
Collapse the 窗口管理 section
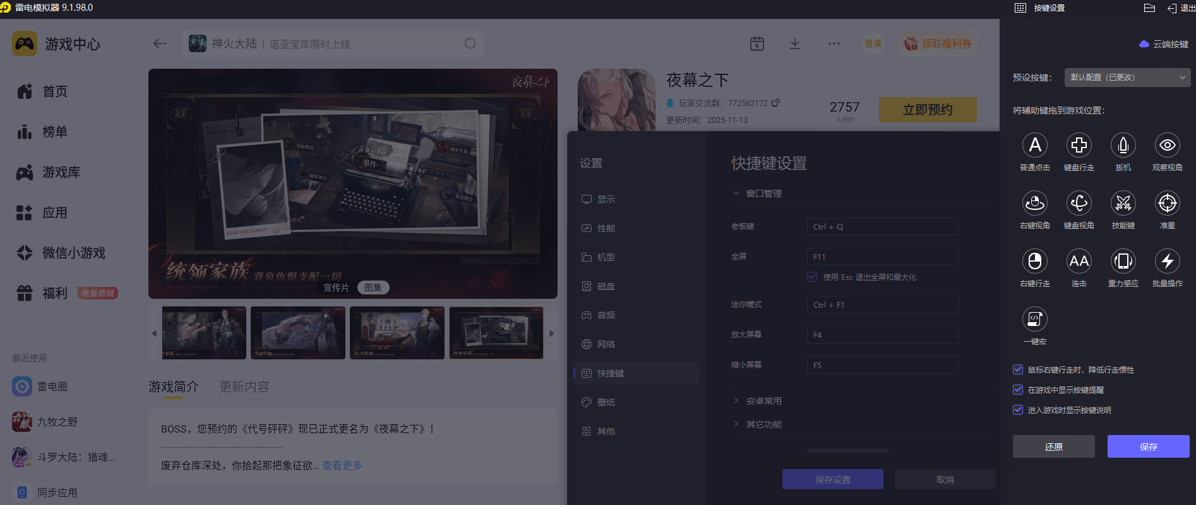click(763, 194)
